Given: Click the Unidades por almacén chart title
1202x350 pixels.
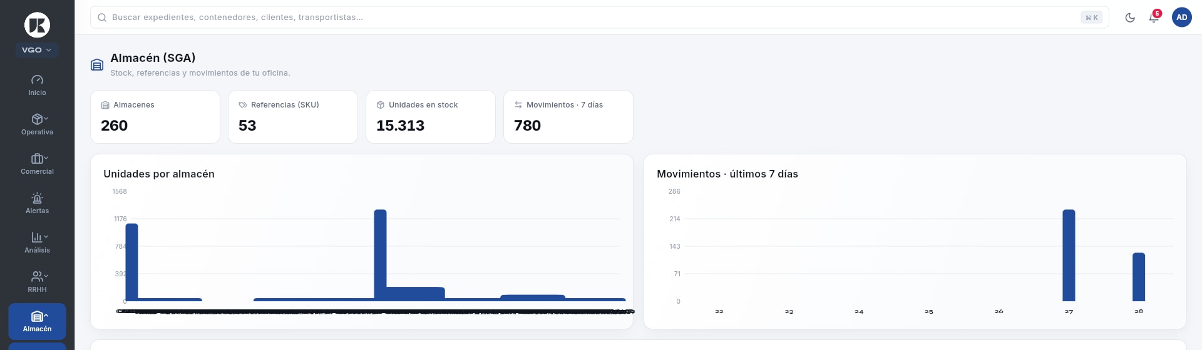Looking at the screenshot, I should pos(159,174).
